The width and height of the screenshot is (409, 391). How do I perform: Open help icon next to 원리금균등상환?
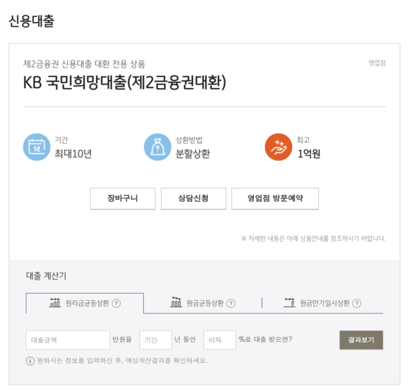[116, 304]
